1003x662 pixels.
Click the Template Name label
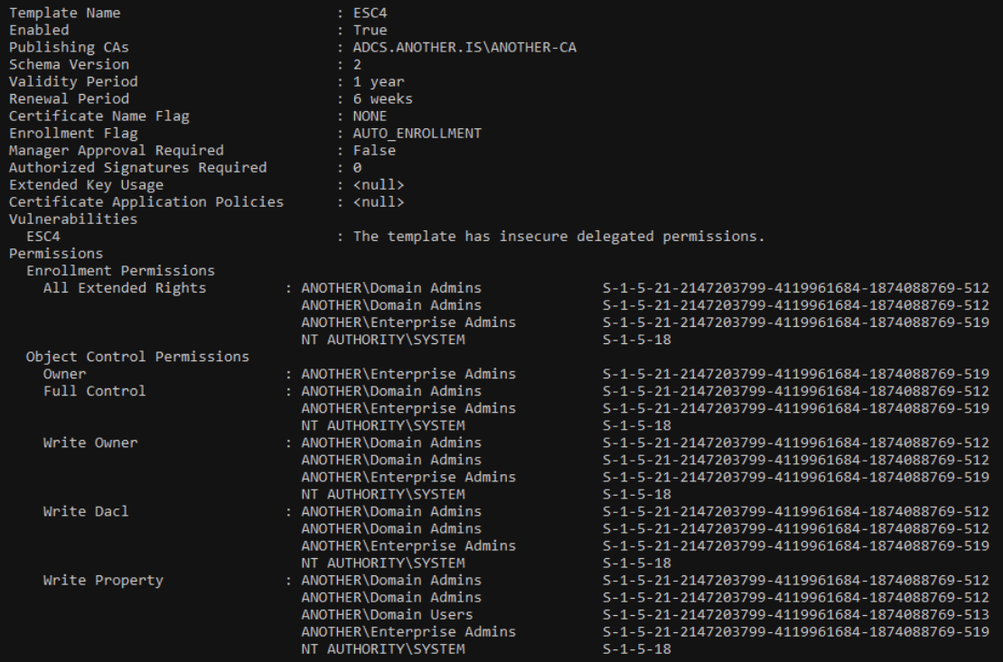[64, 14]
